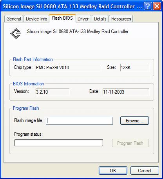Switch to the General tab
Screen dimensions: 163x179
click(x=14, y=19)
